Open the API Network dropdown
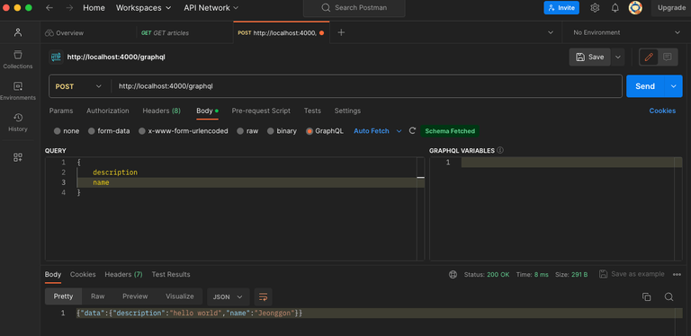The image size is (691, 336). (211, 8)
